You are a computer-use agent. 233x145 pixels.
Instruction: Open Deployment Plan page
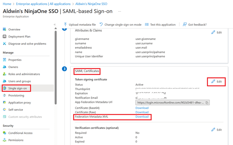(x=19, y=37)
